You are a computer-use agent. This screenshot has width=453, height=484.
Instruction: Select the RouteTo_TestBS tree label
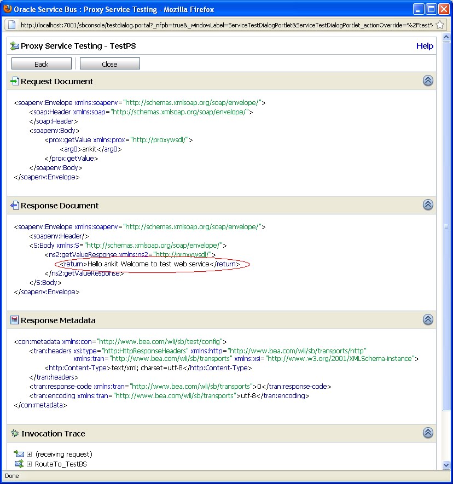(61, 464)
